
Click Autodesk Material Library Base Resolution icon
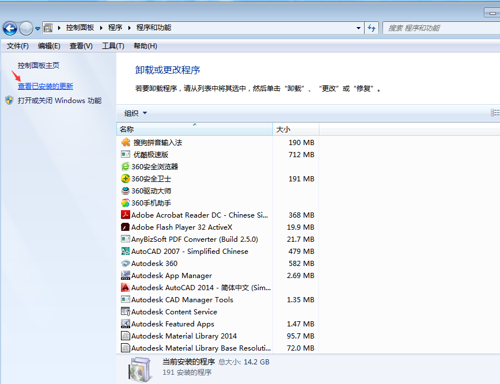tap(126, 348)
